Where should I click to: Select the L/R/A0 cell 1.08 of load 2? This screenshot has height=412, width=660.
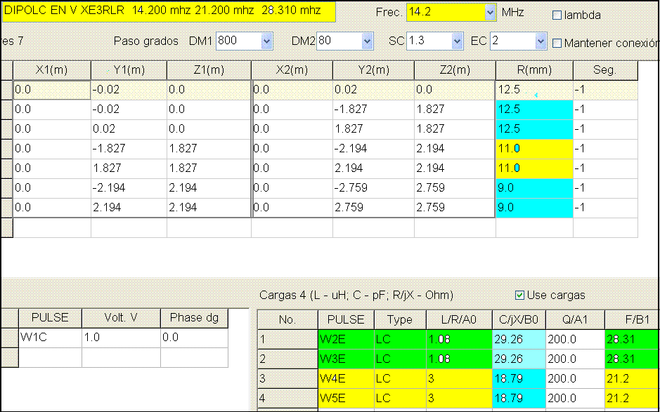[459, 359]
